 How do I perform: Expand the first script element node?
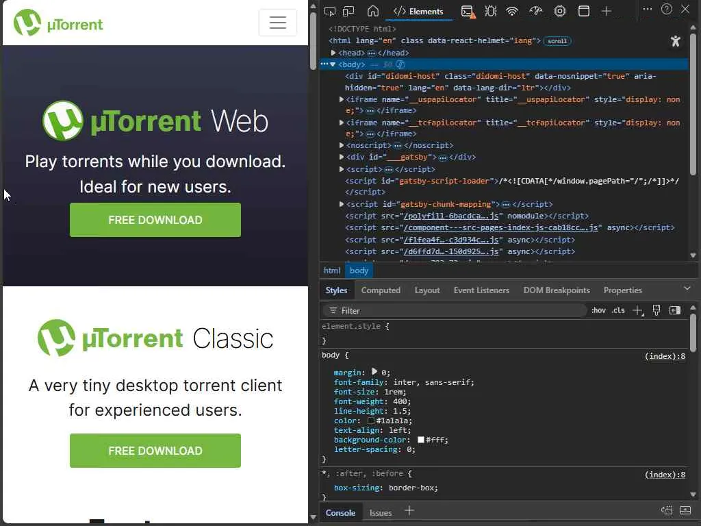pyautogui.click(x=342, y=169)
